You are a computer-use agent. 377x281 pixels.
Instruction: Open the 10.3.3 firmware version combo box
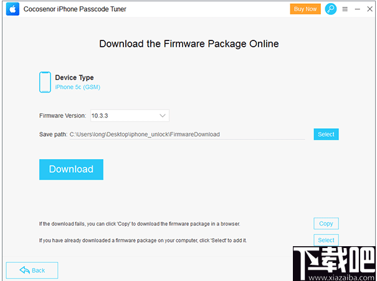(x=130, y=116)
